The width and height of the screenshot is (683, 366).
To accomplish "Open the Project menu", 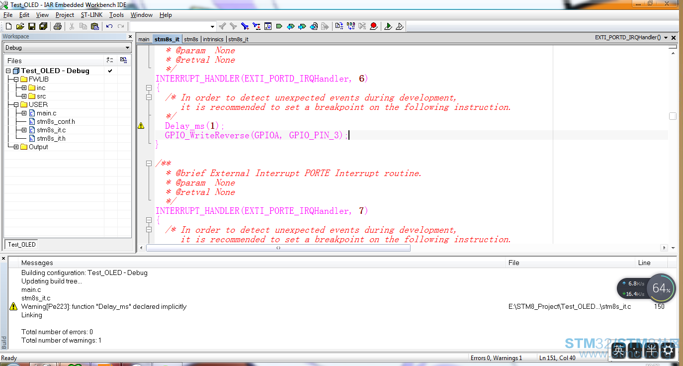I will pyautogui.click(x=65, y=15).
